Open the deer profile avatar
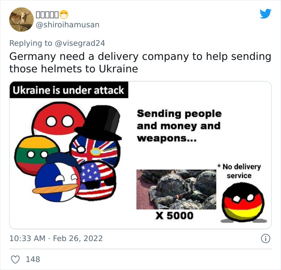Screen dimensions: 281x270 [x=22, y=20]
